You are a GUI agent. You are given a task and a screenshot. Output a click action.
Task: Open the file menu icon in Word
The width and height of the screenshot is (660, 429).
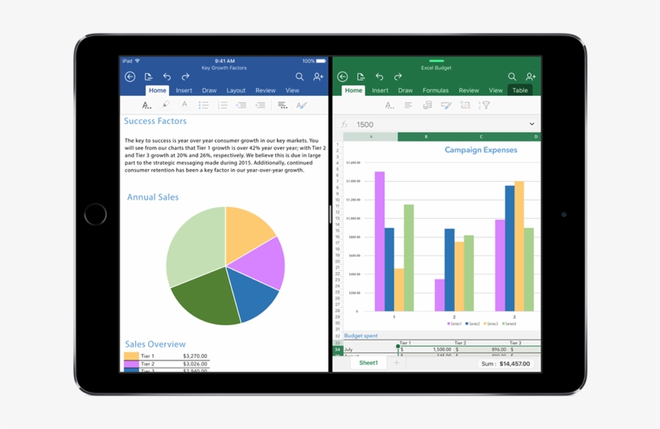[x=148, y=76]
